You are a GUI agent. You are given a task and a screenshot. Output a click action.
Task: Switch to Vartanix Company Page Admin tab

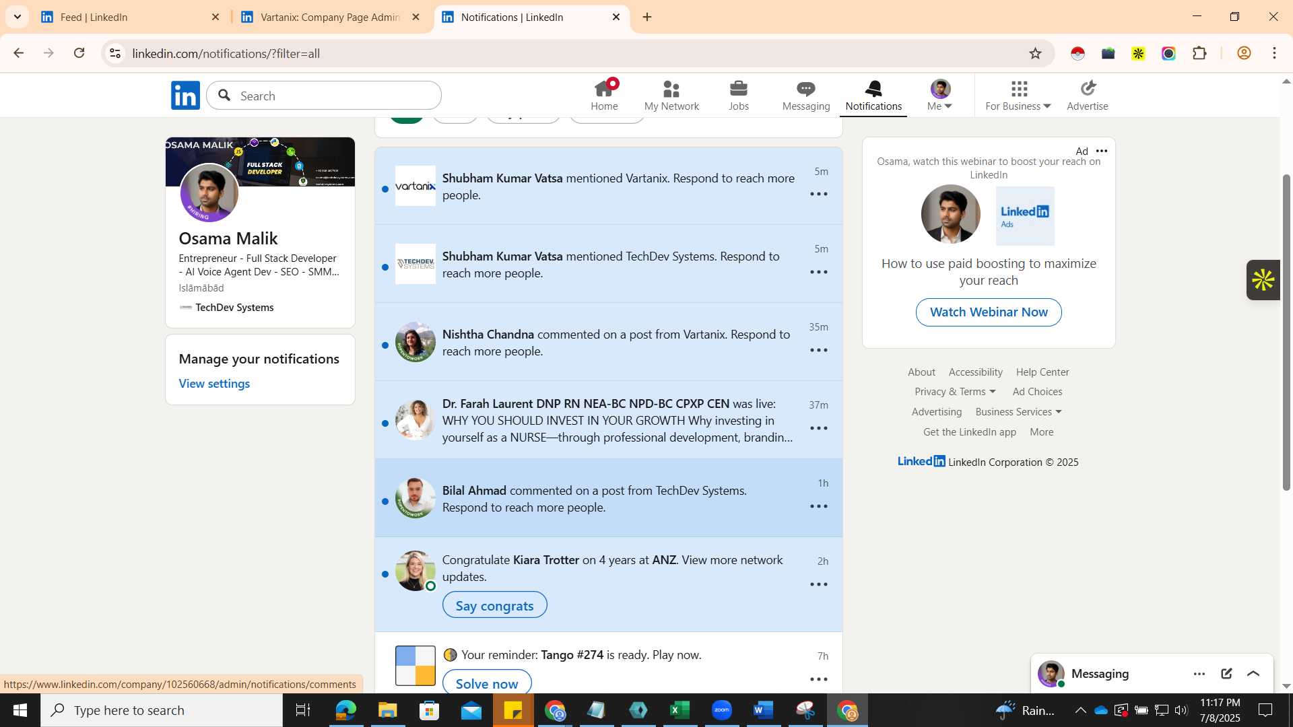pos(330,17)
